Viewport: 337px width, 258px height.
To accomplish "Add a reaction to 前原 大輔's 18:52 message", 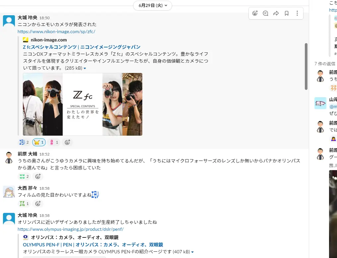I will [x=38, y=176].
